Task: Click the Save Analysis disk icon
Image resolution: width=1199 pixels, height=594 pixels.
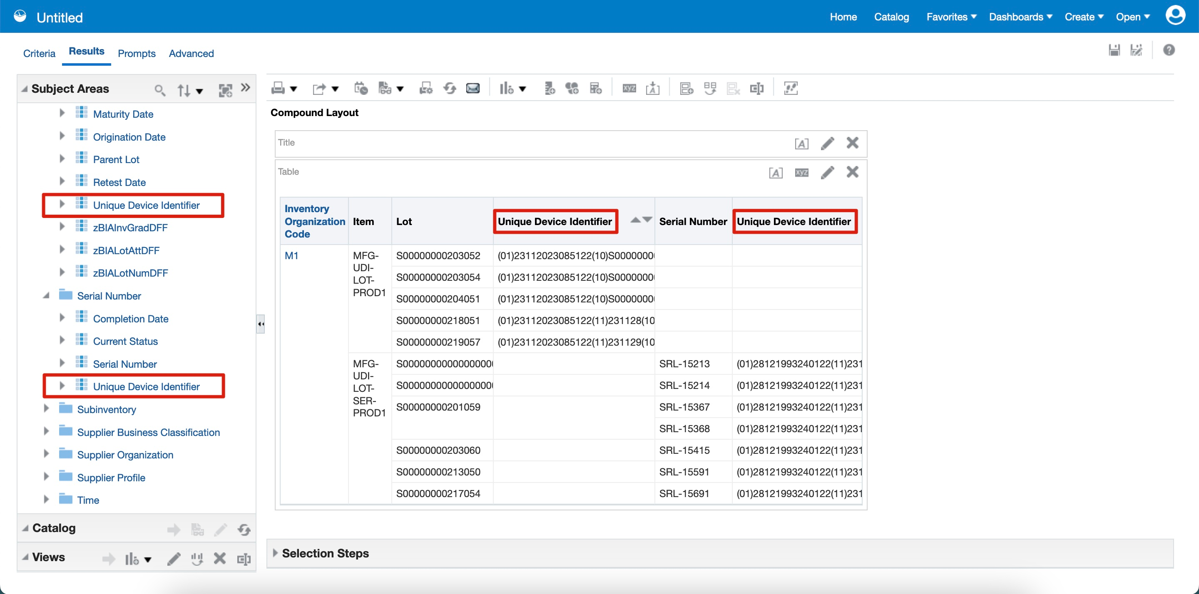Action: click(1114, 50)
